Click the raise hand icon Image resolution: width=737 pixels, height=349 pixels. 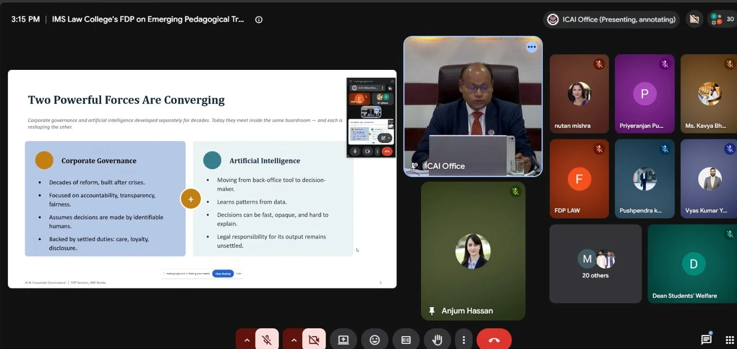[x=437, y=340]
